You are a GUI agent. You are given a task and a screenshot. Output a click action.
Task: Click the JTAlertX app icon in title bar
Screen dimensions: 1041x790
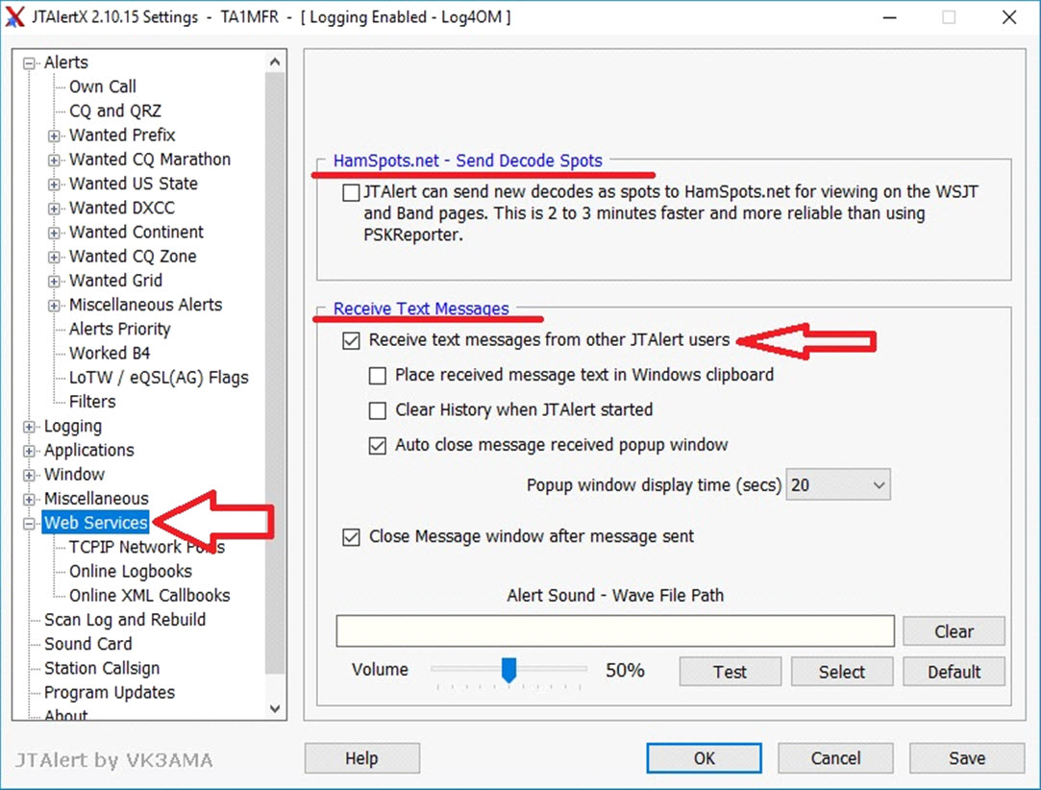click(x=14, y=17)
